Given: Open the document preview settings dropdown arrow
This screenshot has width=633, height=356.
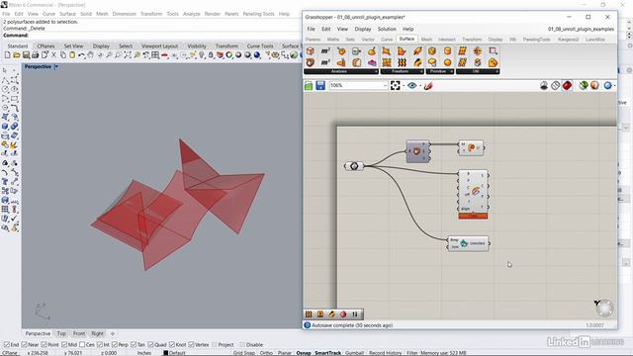Looking at the screenshot, I should (614, 86).
